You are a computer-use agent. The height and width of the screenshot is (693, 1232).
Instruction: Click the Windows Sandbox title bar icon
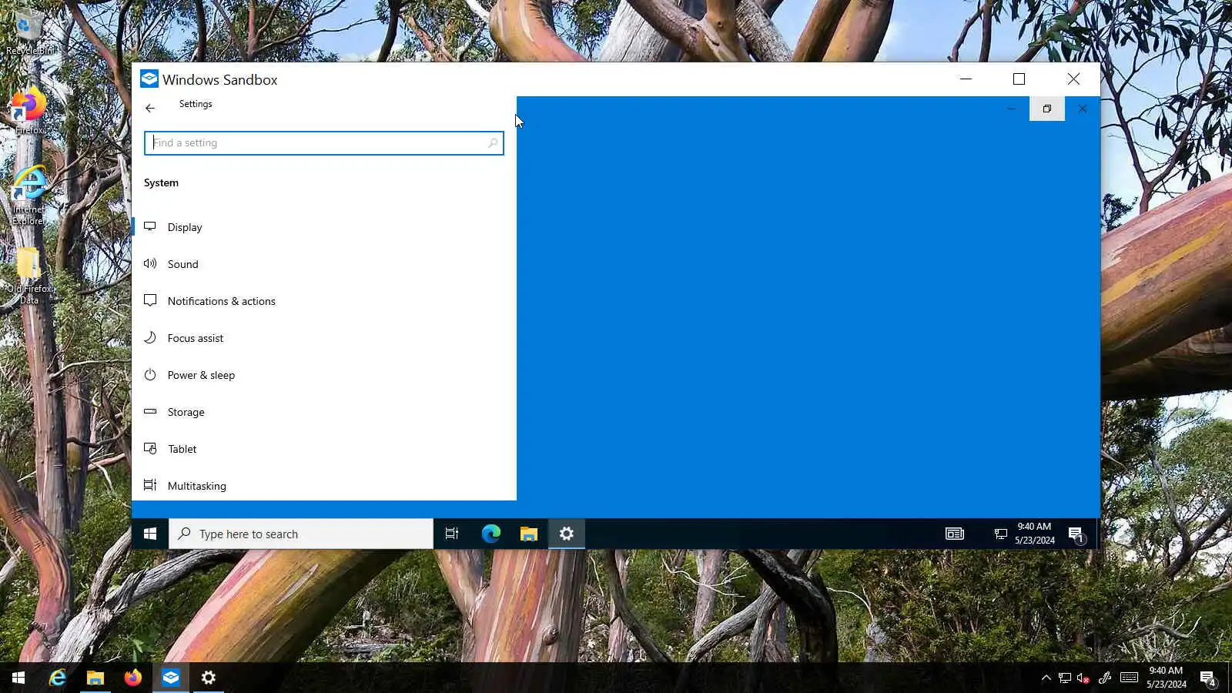(x=149, y=79)
